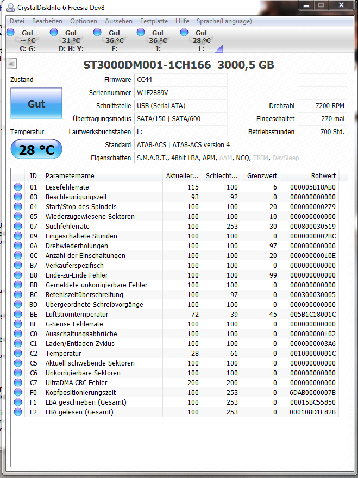
Task: Click raw value 005B1C18001C
Action: [313, 314]
